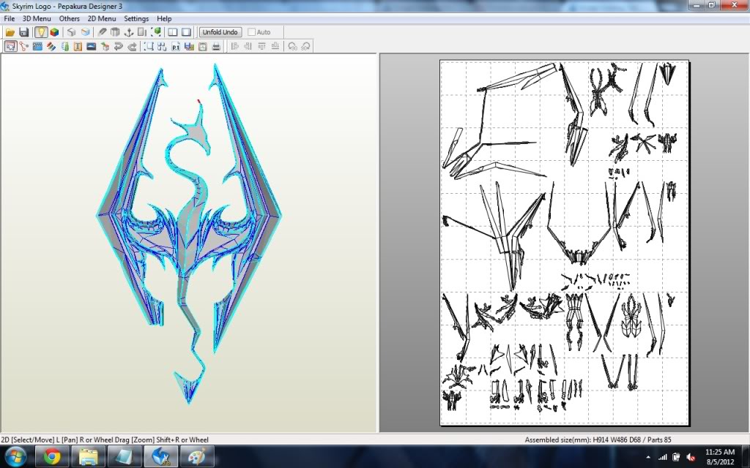Screen dimensions: 750x468
Task: Click the volume speaker icon in system tray
Action: [691, 457]
